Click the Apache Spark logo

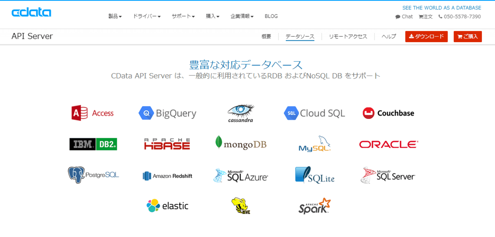click(315, 206)
